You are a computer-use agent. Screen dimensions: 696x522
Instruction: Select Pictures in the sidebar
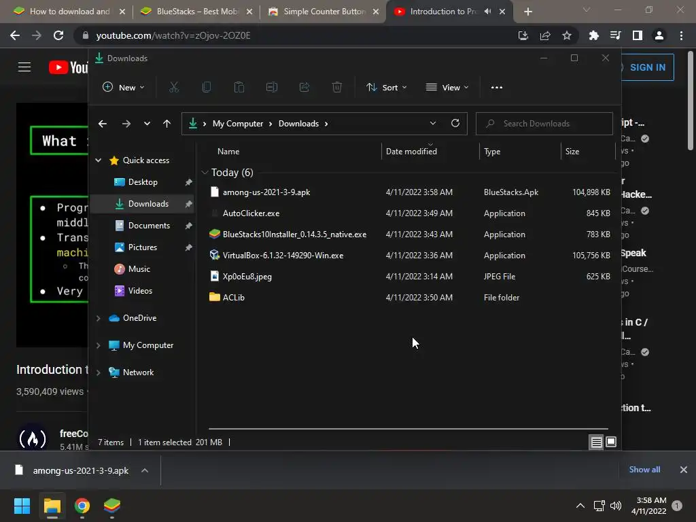pos(143,247)
